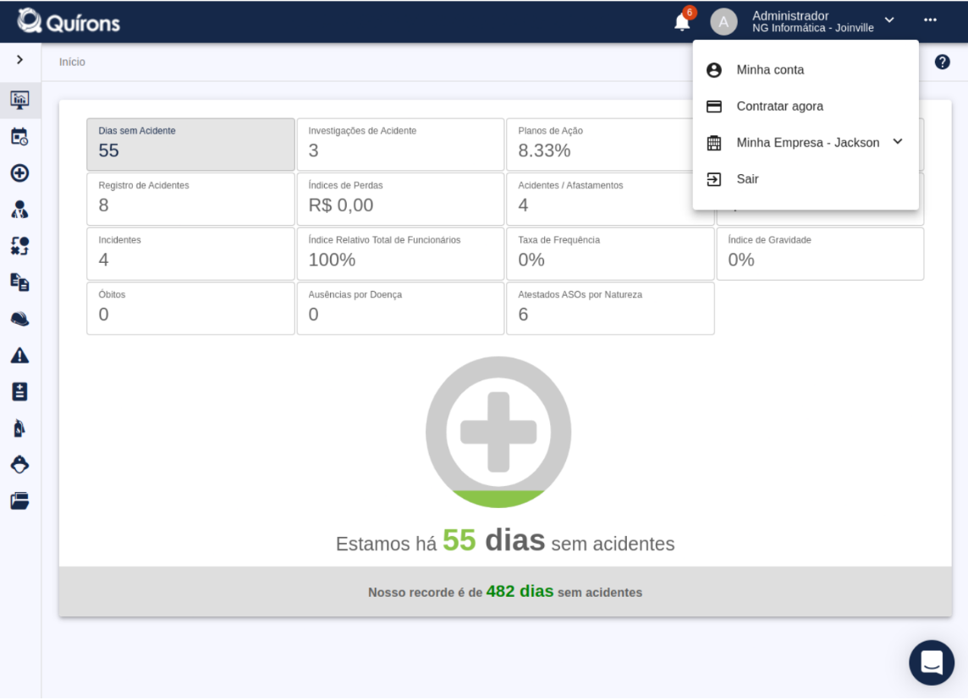Open the Ausências por Doença card
Image resolution: width=968 pixels, height=700 pixels.
401,309
